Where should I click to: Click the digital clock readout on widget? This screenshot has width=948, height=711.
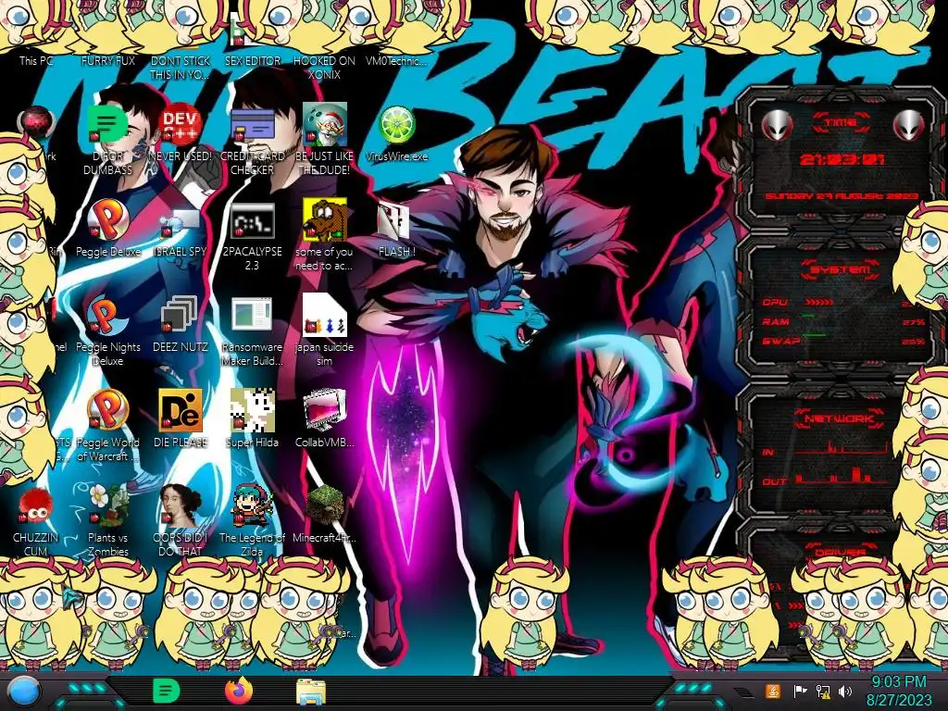842,159
